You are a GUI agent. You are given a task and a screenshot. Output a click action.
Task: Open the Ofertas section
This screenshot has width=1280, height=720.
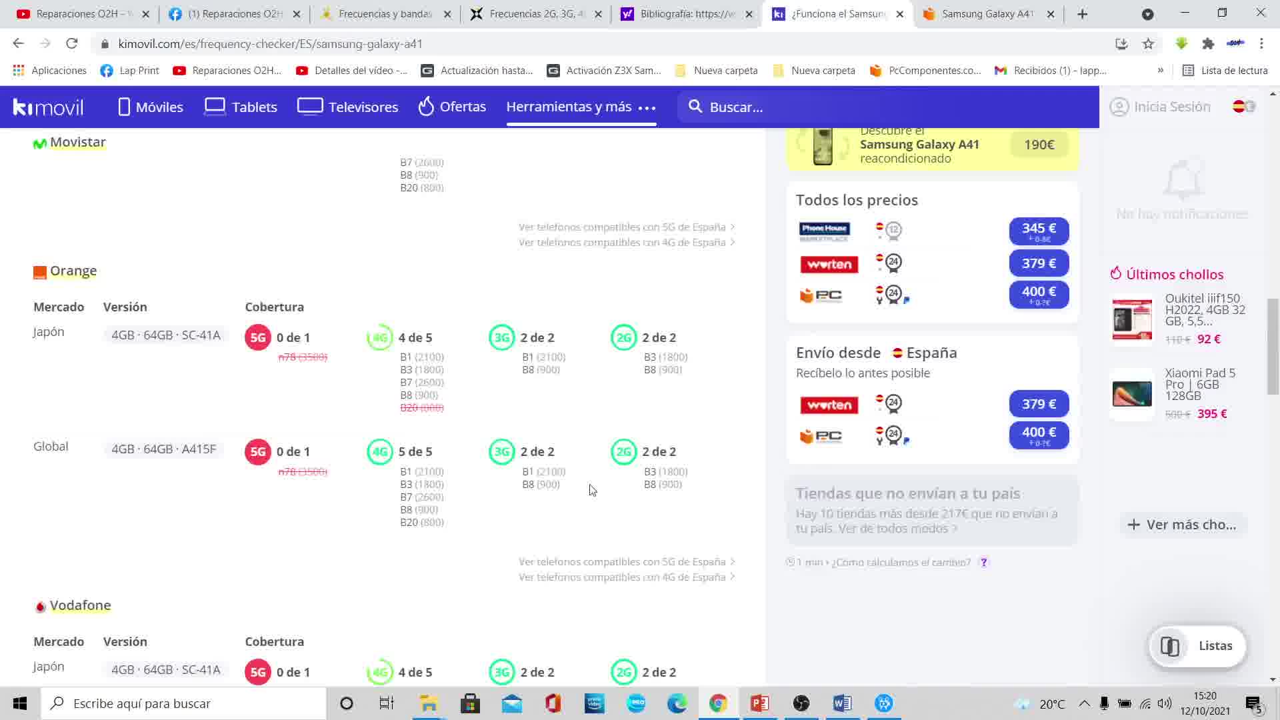click(x=452, y=107)
